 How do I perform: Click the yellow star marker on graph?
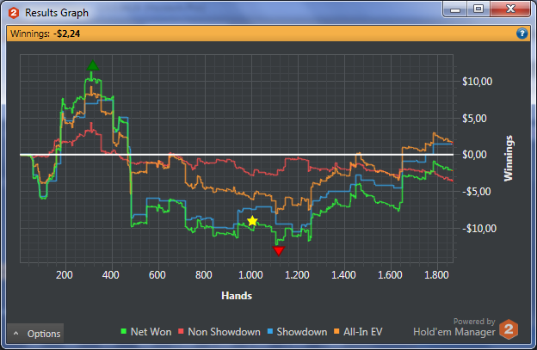pos(252,221)
